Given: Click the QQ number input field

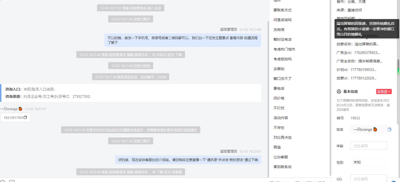Looking at the screenshot, I should (368, 178).
